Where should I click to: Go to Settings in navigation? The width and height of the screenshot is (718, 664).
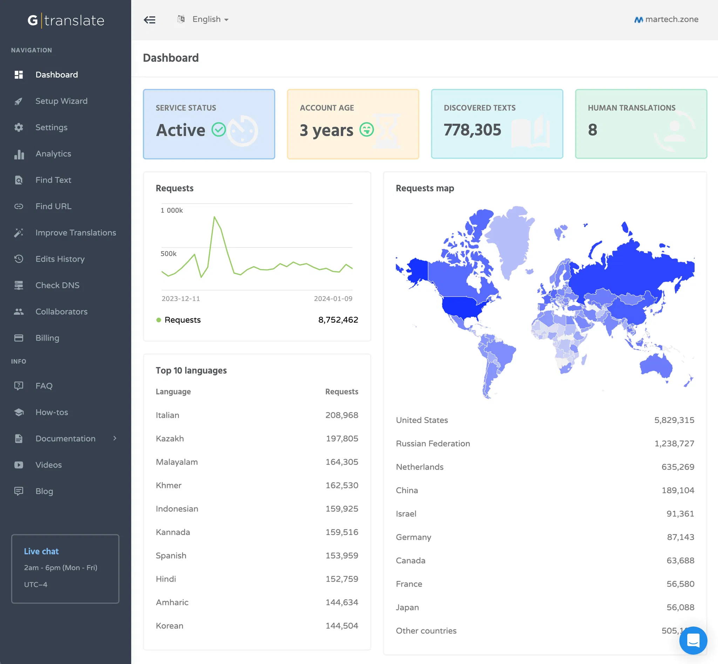click(52, 128)
